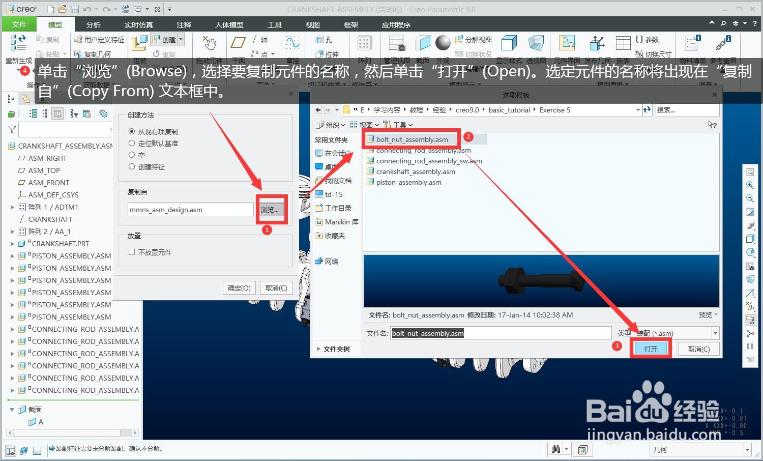
Task: Open the 预览 (Preview) dropdown
Action: click(708, 315)
